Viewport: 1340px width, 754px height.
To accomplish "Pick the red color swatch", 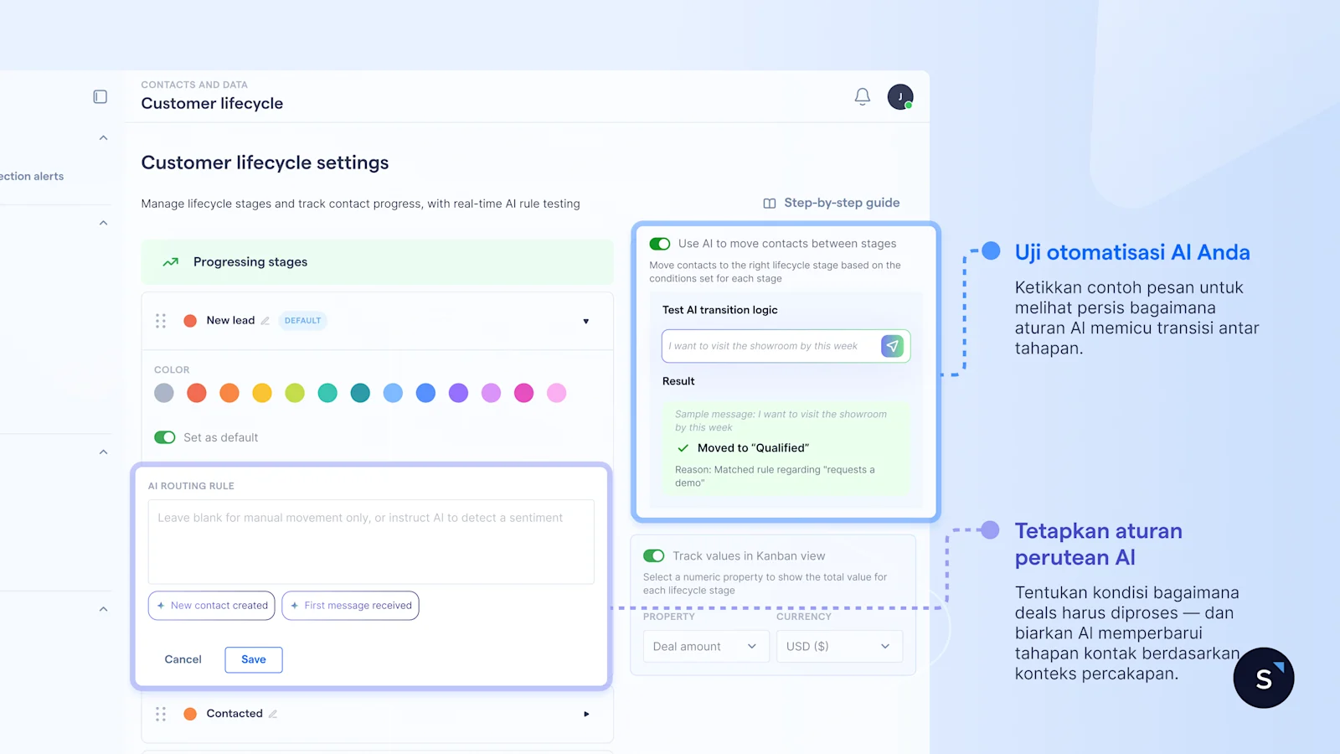I will tap(197, 393).
